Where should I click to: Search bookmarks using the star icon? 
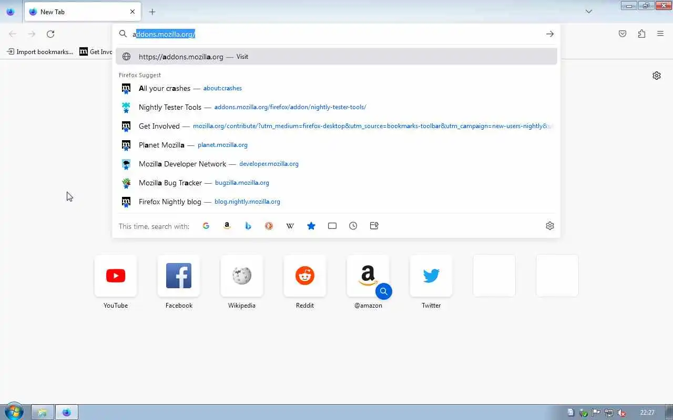coord(311,226)
